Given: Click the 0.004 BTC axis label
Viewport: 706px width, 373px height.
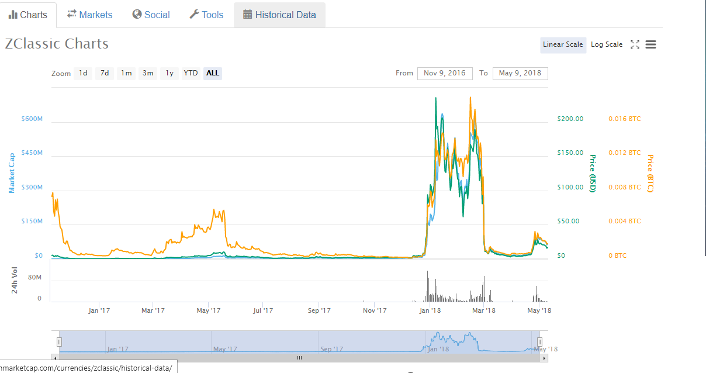Looking at the screenshot, I should (625, 221).
